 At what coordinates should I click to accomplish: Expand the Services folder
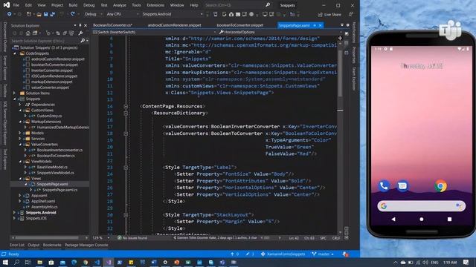20,139
